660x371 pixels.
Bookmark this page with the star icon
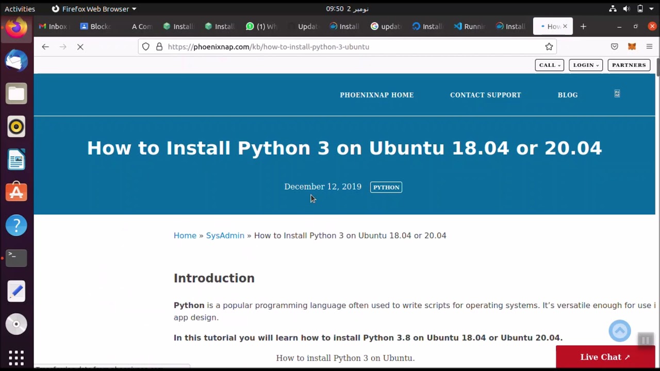click(549, 47)
